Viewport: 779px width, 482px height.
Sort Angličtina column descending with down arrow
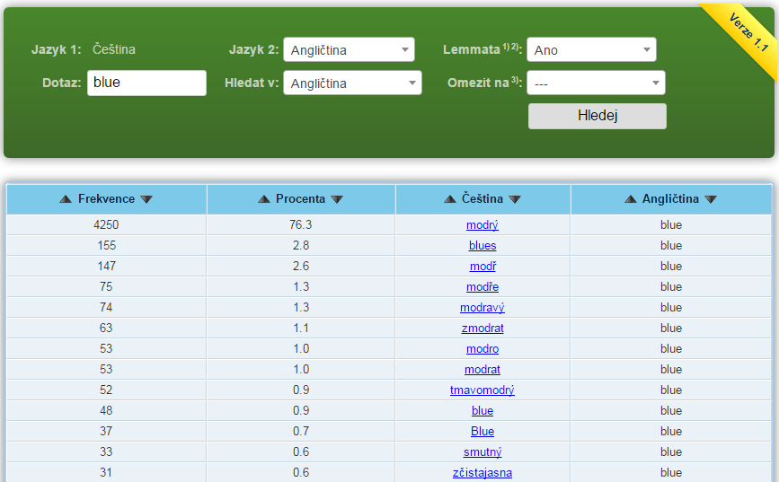point(711,199)
